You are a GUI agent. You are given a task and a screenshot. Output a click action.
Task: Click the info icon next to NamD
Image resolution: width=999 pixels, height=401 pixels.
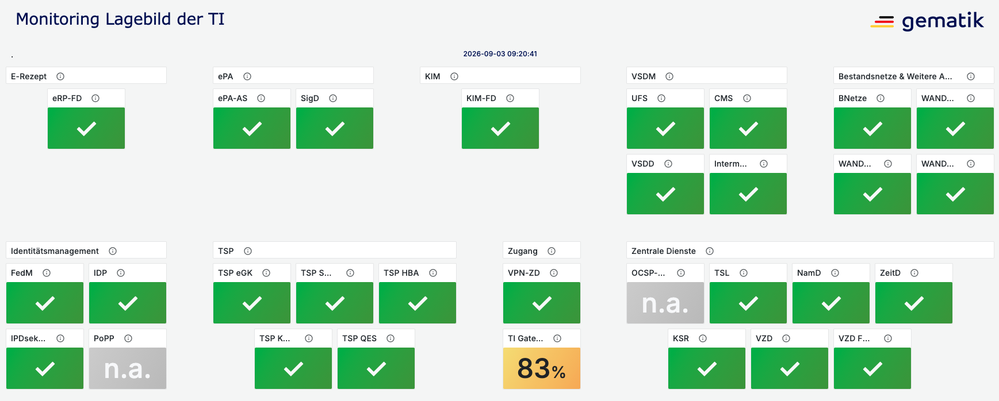tap(835, 273)
